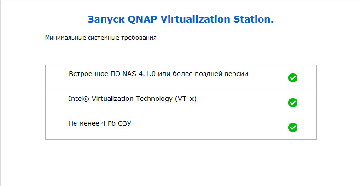361x186 pixels.
Task: Click the word 'Запуск' in the heading
Action: tap(106, 19)
